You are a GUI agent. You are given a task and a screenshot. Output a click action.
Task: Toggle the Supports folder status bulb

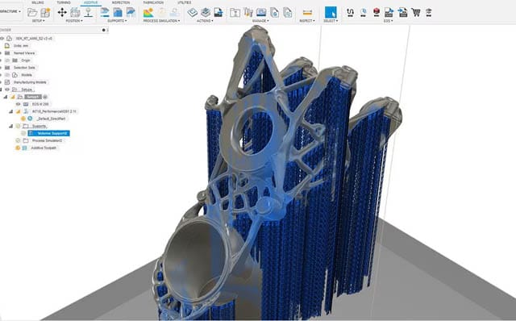coord(18,126)
